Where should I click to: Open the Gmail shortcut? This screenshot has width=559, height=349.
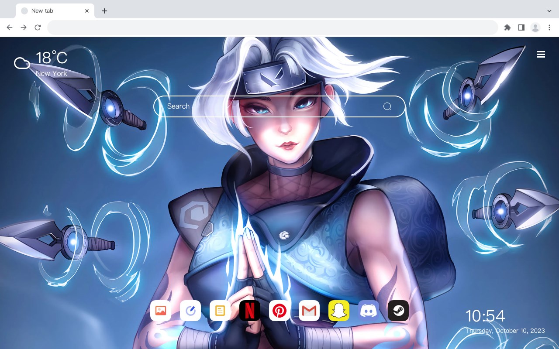[309, 311]
